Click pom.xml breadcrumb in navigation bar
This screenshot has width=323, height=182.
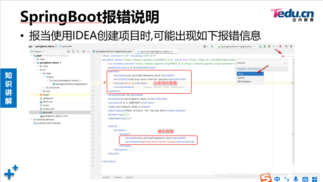[x=66, y=46]
